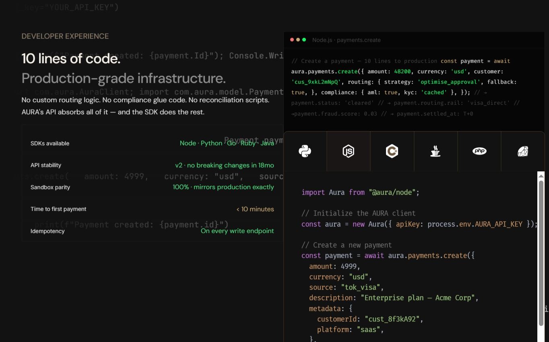549x342 pixels.
Task: Click the yellow dot in Node.js window
Action: [298, 40]
